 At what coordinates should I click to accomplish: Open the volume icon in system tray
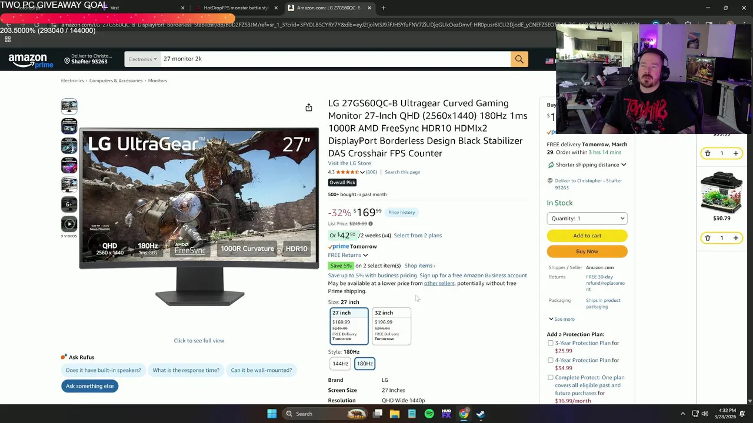pyautogui.click(x=705, y=414)
